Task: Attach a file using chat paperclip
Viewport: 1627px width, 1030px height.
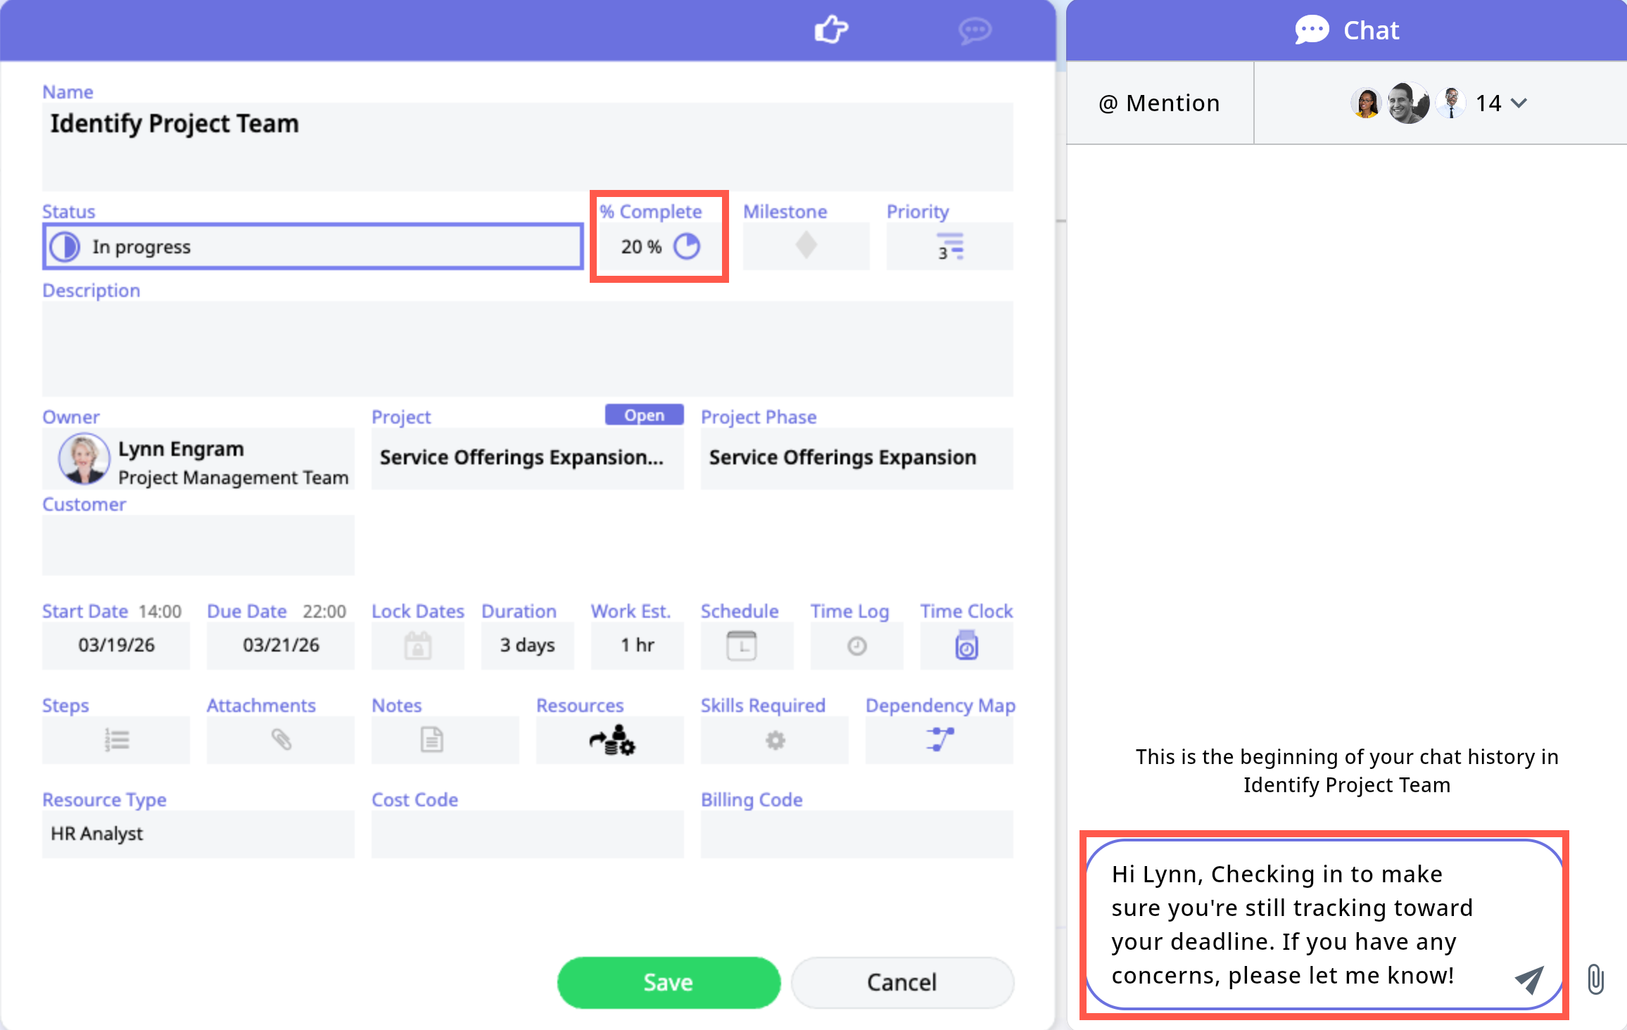Action: click(x=1595, y=979)
